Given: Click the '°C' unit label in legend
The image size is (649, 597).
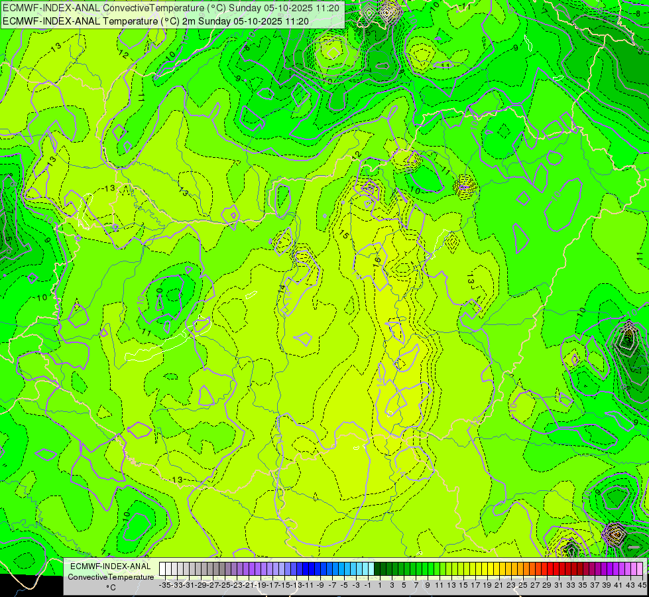Looking at the screenshot, I should click(111, 587).
